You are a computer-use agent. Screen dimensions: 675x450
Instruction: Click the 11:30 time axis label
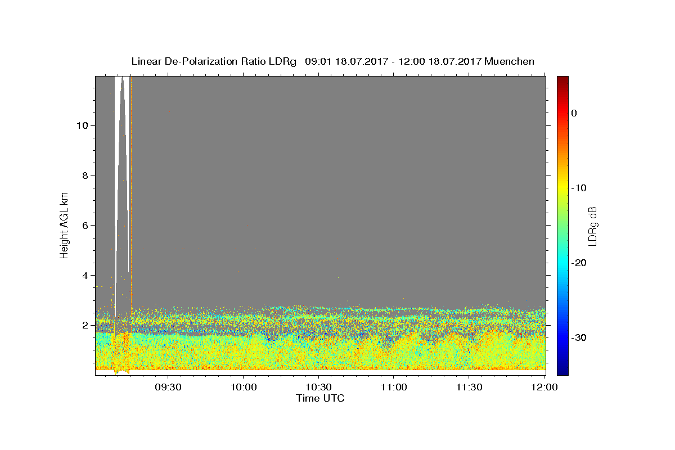coord(469,388)
